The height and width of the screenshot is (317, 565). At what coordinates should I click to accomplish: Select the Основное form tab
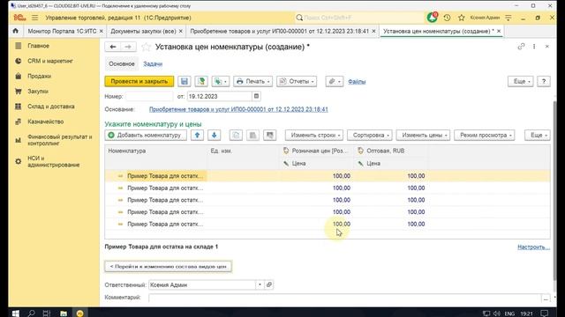(x=122, y=63)
